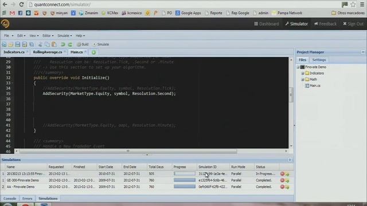Click the Paste clipboard toolbar icon

click(54, 44)
